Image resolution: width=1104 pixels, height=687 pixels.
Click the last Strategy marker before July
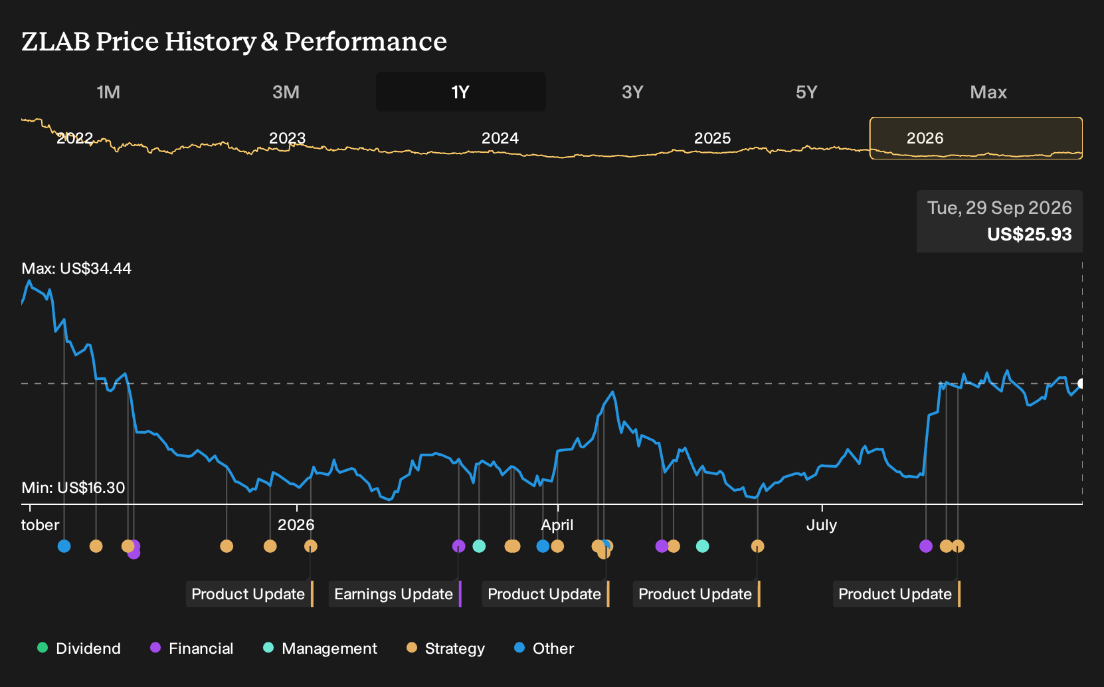757,546
